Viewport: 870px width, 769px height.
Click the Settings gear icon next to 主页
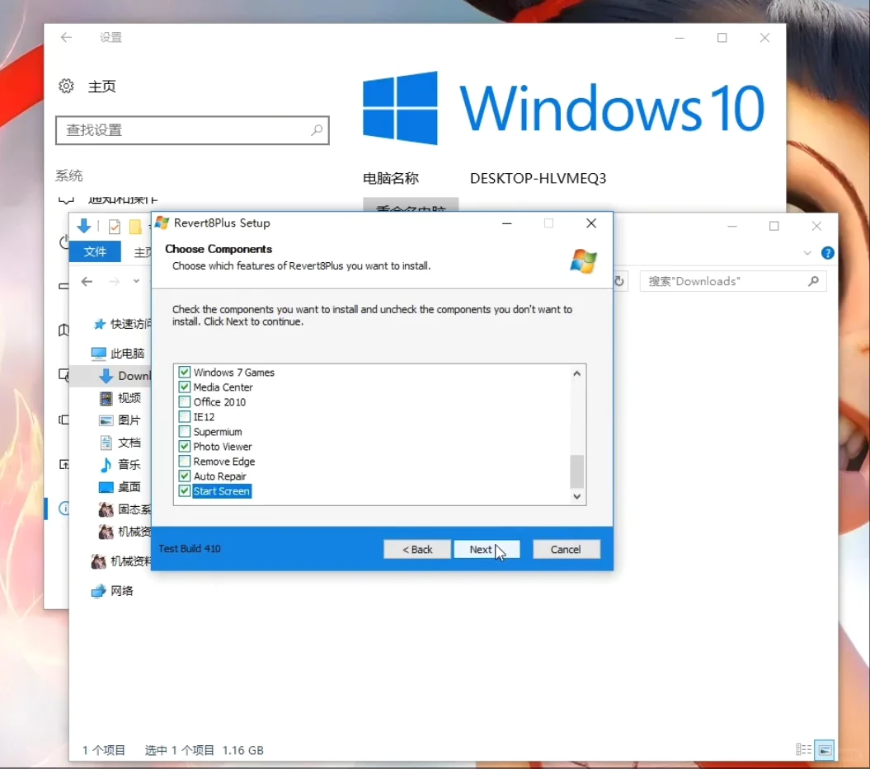tap(66, 85)
